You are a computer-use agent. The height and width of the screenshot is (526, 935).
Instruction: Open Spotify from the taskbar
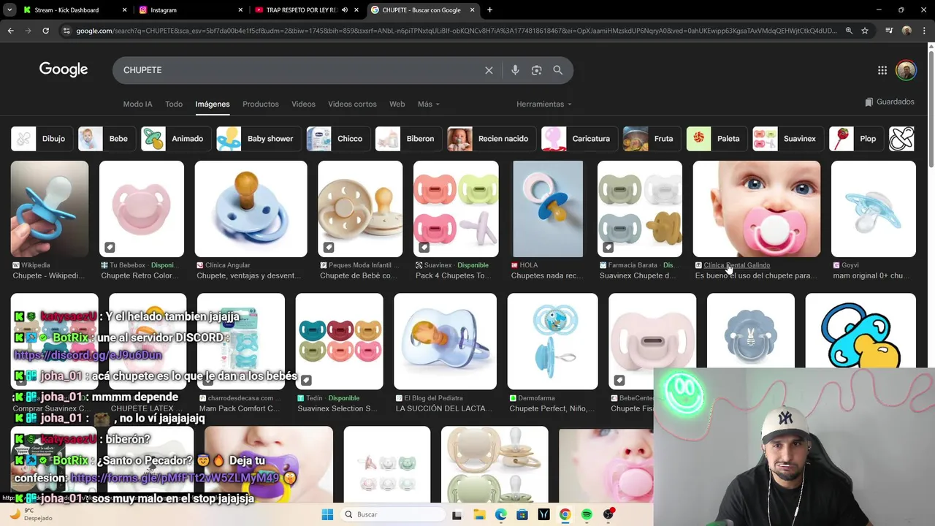coord(587,514)
